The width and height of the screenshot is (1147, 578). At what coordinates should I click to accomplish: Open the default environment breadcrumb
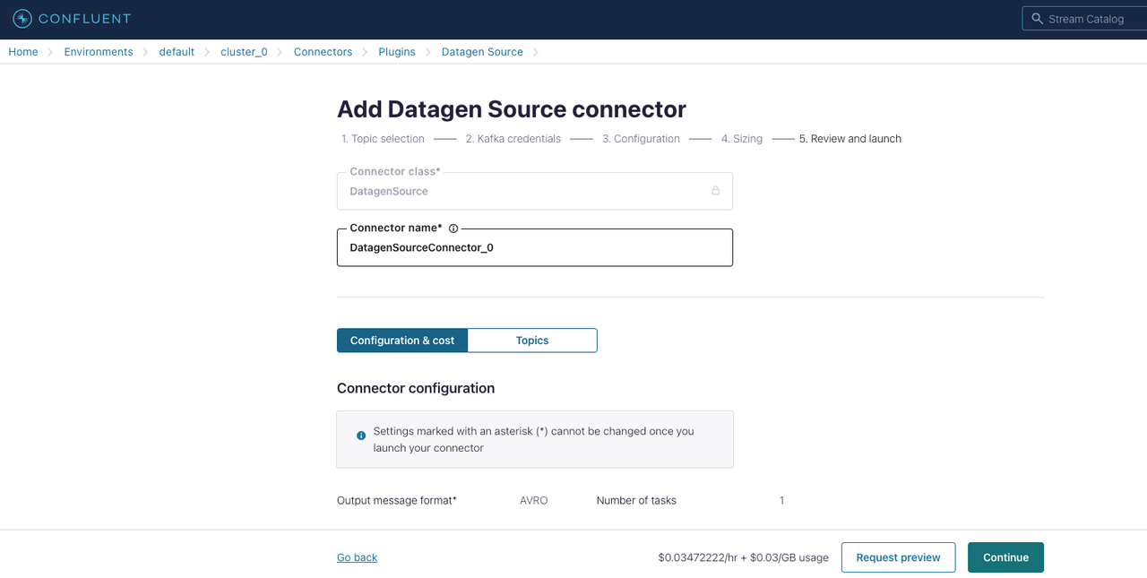pyautogui.click(x=177, y=52)
